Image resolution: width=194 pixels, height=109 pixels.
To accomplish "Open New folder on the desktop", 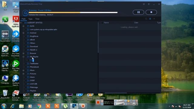I will click(x=101, y=96).
